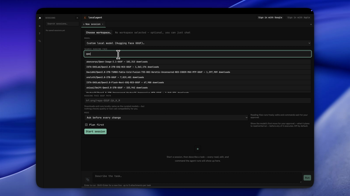Viewport: 350px width, 196px height.
Task: Focus the Search sessions field
Action: coord(62,24)
